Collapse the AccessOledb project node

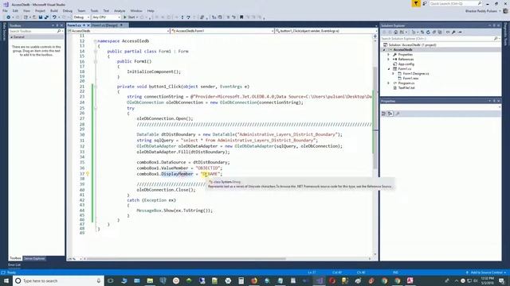pos(384,50)
